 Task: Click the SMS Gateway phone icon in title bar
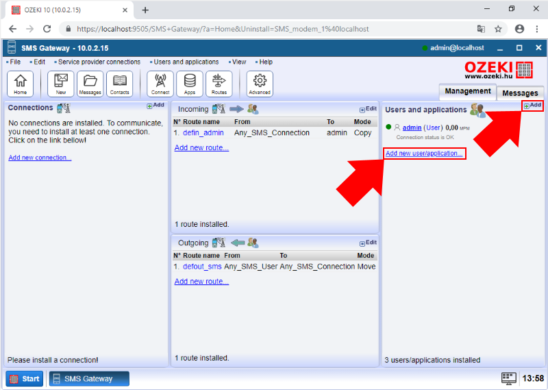click(x=12, y=48)
